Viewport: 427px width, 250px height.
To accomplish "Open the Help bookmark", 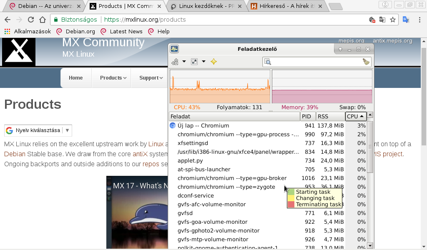I will [x=159, y=31].
